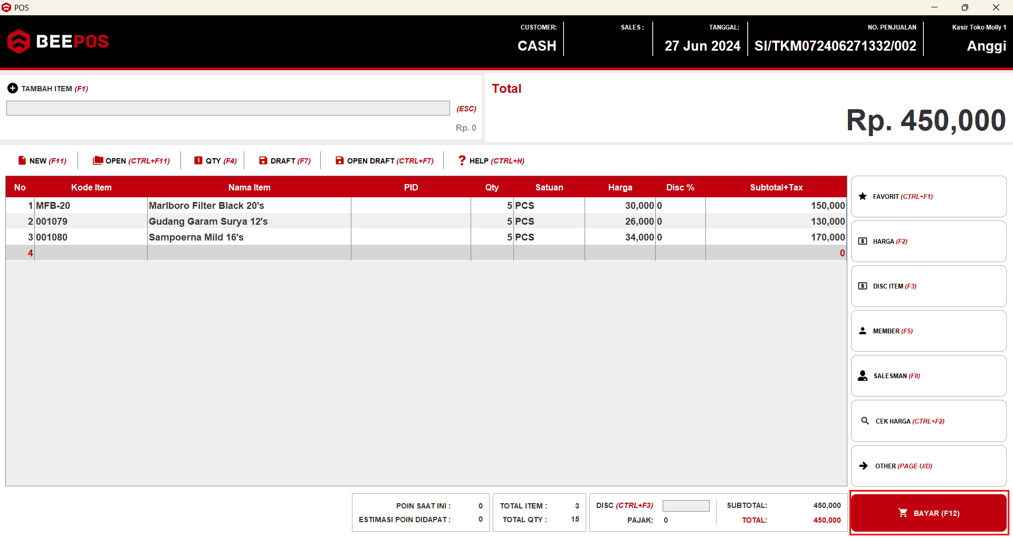
Task: Open DISC ITEM (F3) button
Action: click(929, 286)
